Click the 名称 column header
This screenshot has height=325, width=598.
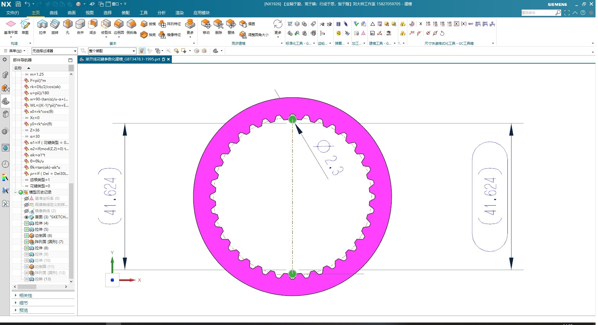18,68
